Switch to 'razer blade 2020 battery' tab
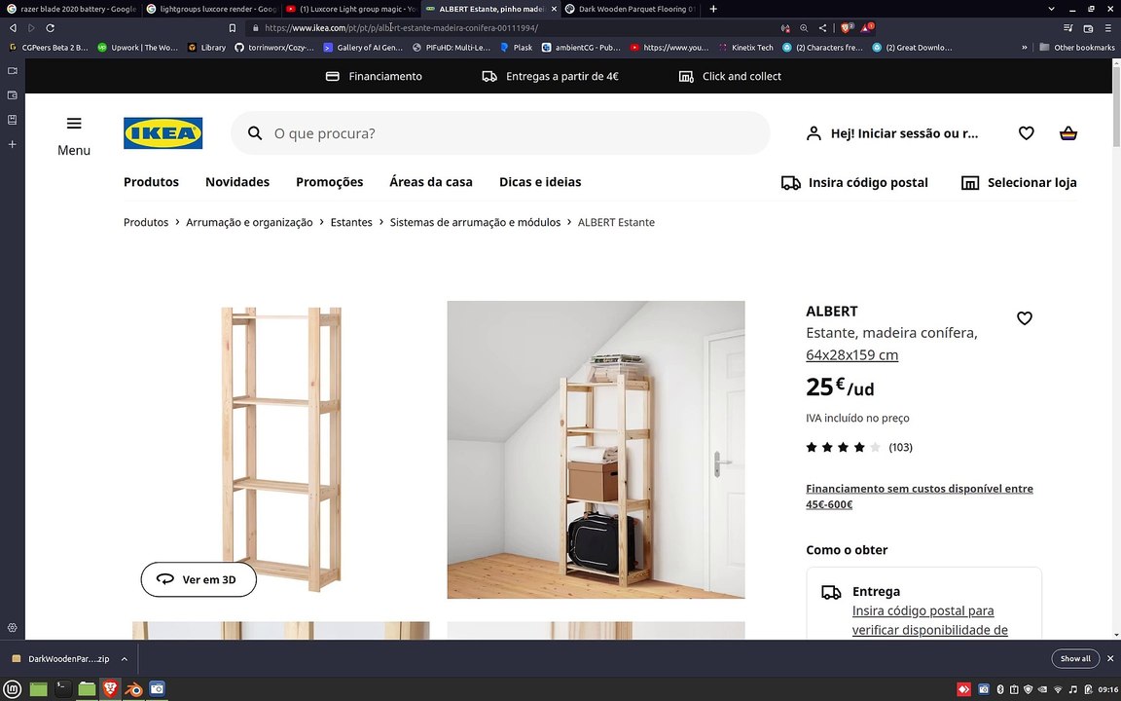Viewport: 1121px width, 701px height. coord(71,9)
